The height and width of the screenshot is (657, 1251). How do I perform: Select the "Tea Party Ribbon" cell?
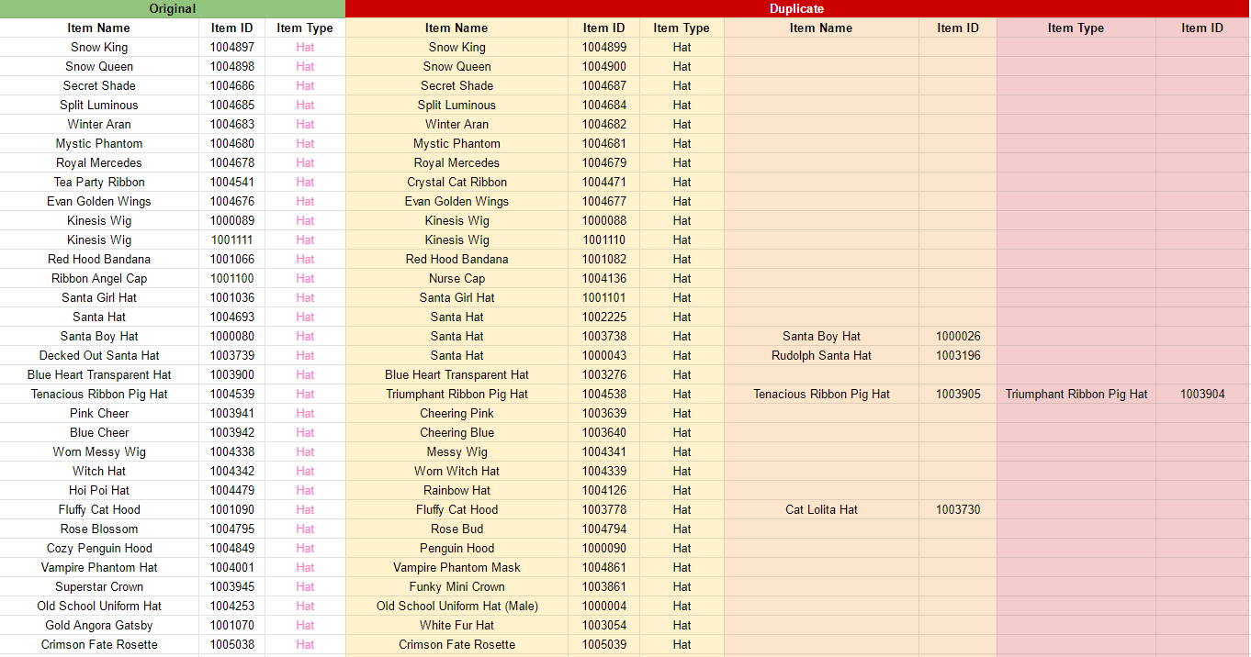tap(99, 182)
